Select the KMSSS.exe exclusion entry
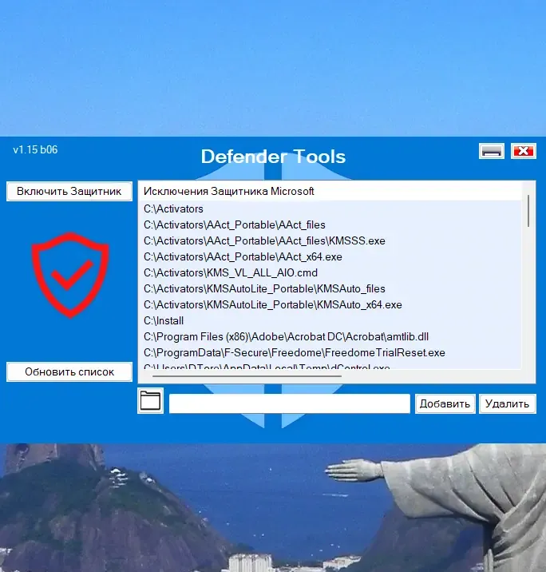 tap(264, 241)
